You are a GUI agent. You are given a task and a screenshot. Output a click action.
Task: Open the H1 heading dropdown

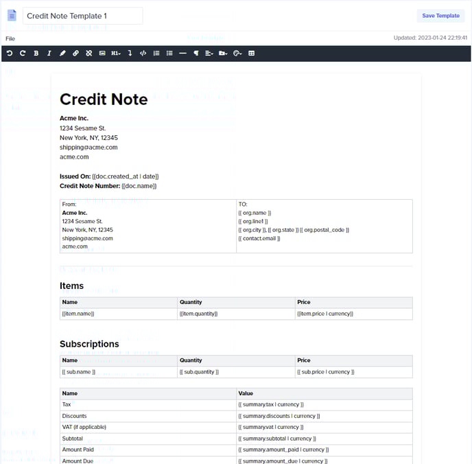(x=115, y=54)
